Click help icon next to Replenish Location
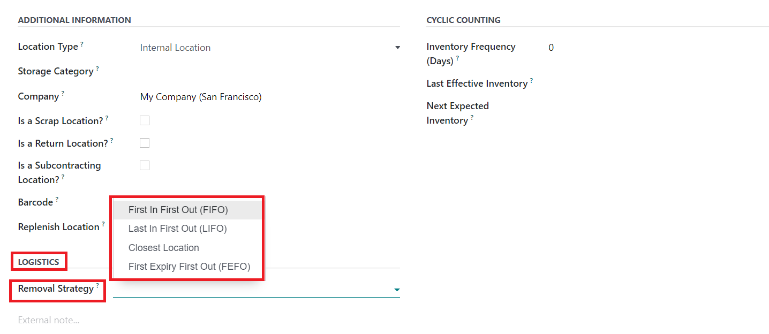The image size is (769, 334). click(x=103, y=224)
